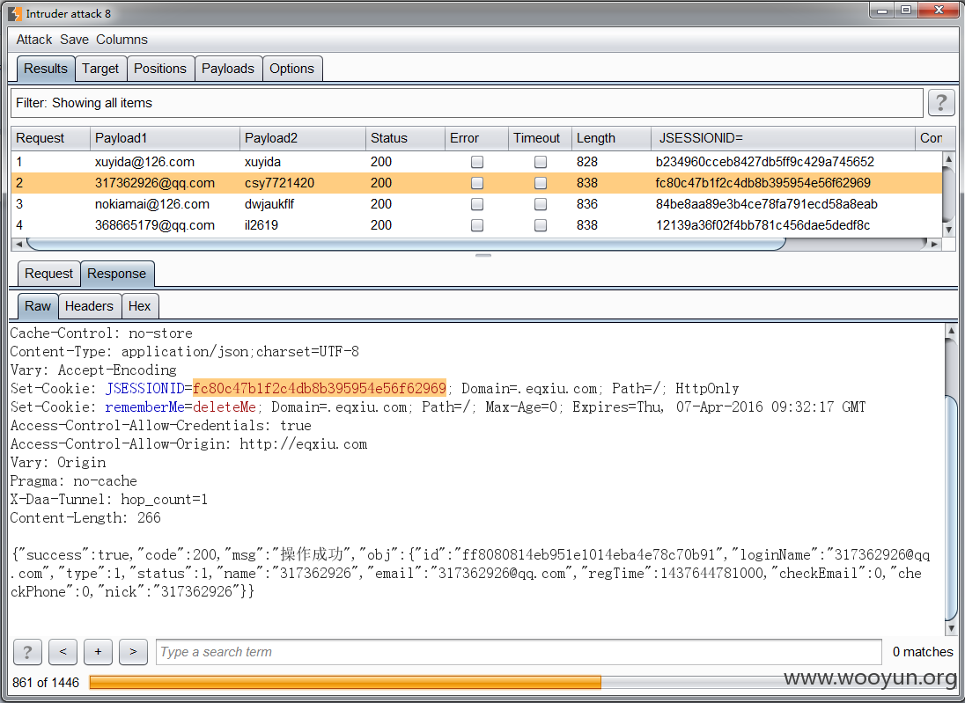
Task: Click session ID 12139a36f02f4bb781c456dae5dedf8c
Action: [762, 225]
